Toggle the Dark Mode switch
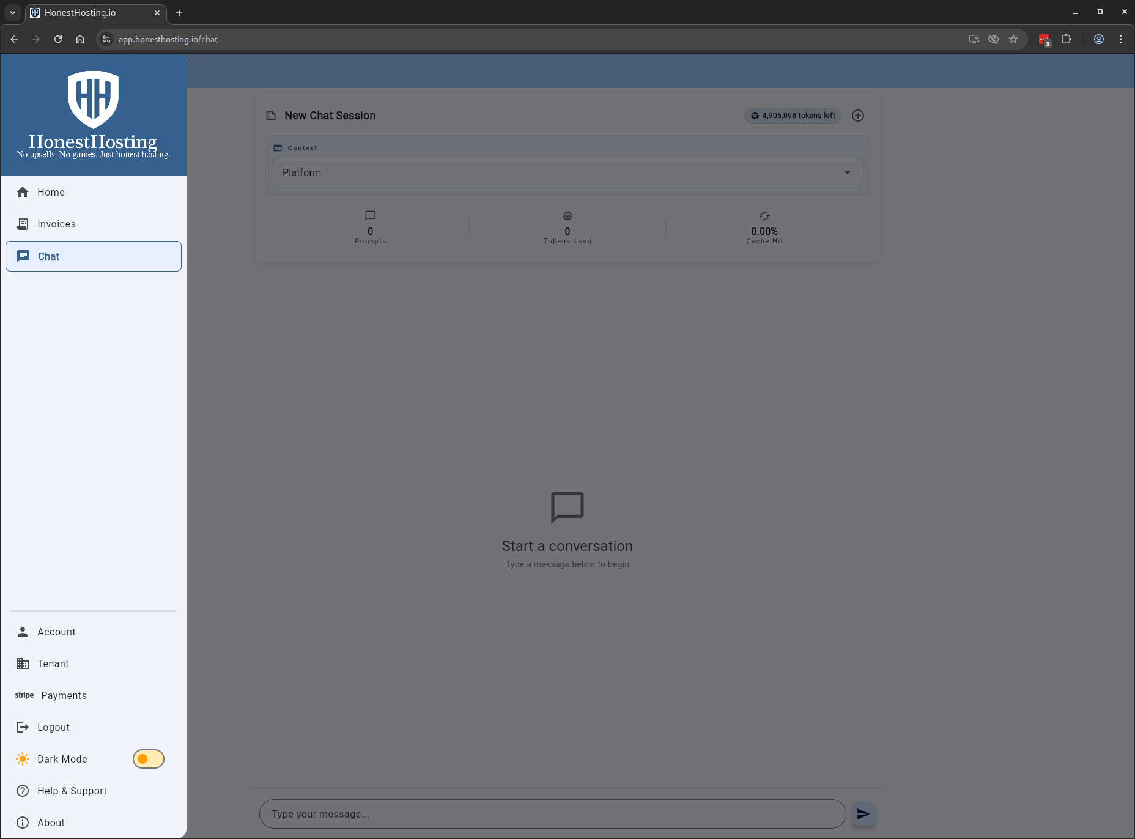Image resolution: width=1135 pixels, height=839 pixels. tap(148, 759)
